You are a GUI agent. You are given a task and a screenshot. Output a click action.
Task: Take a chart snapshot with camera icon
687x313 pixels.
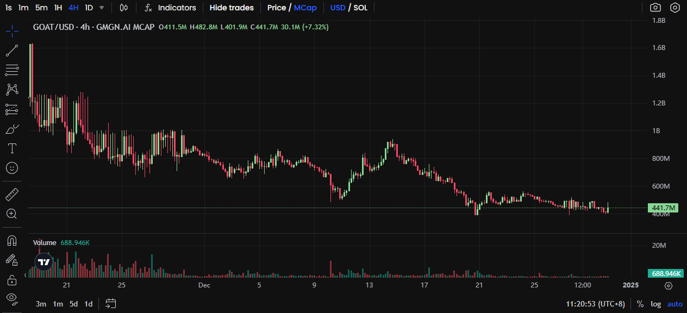tap(655, 8)
